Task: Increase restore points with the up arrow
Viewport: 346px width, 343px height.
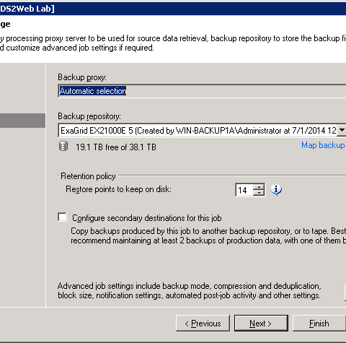Action: point(259,187)
